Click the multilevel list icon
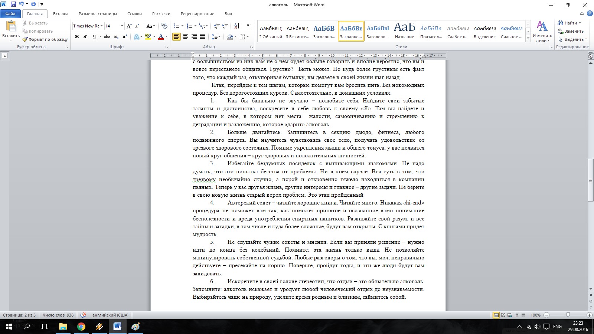The width and height of the screenshot is (594, 334). 202,26
